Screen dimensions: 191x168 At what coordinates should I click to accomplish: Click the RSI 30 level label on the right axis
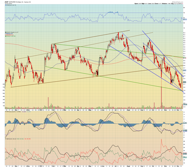tap(184, 23)
